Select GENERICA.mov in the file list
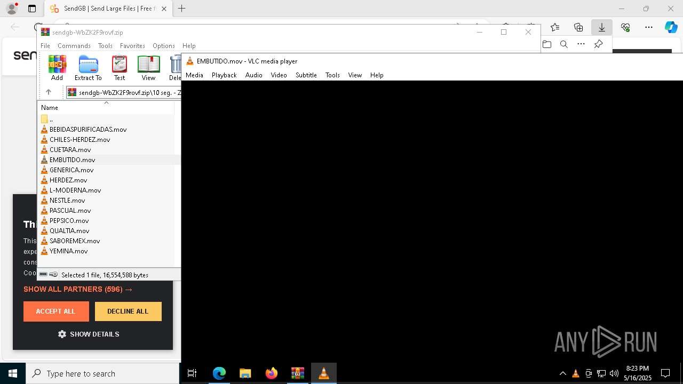 pyautogui.click(x=72, y=170)
